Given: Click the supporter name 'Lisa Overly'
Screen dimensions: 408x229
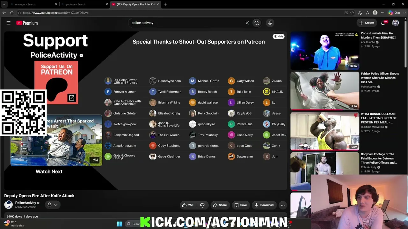Looking at the screenshot, I should coord(245,135).
